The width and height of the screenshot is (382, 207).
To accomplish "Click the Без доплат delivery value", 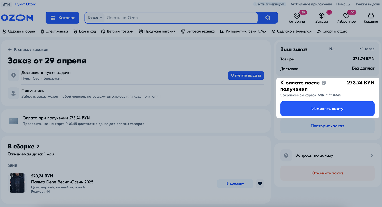I will pos(363,68).
